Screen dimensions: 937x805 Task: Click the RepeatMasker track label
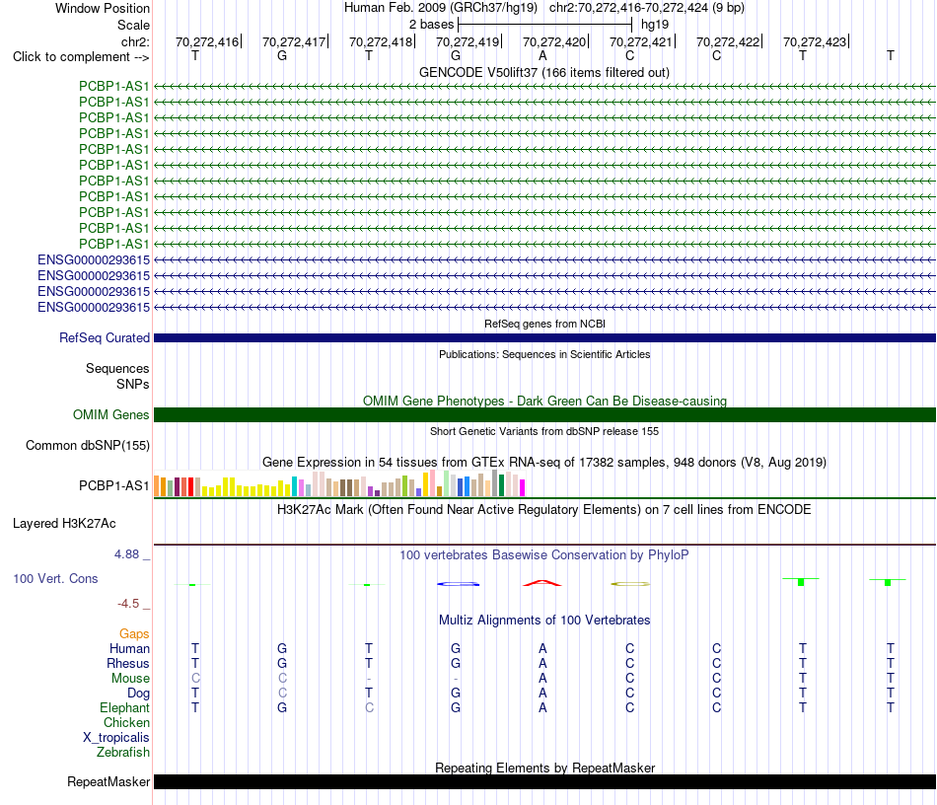pos(108,781)
